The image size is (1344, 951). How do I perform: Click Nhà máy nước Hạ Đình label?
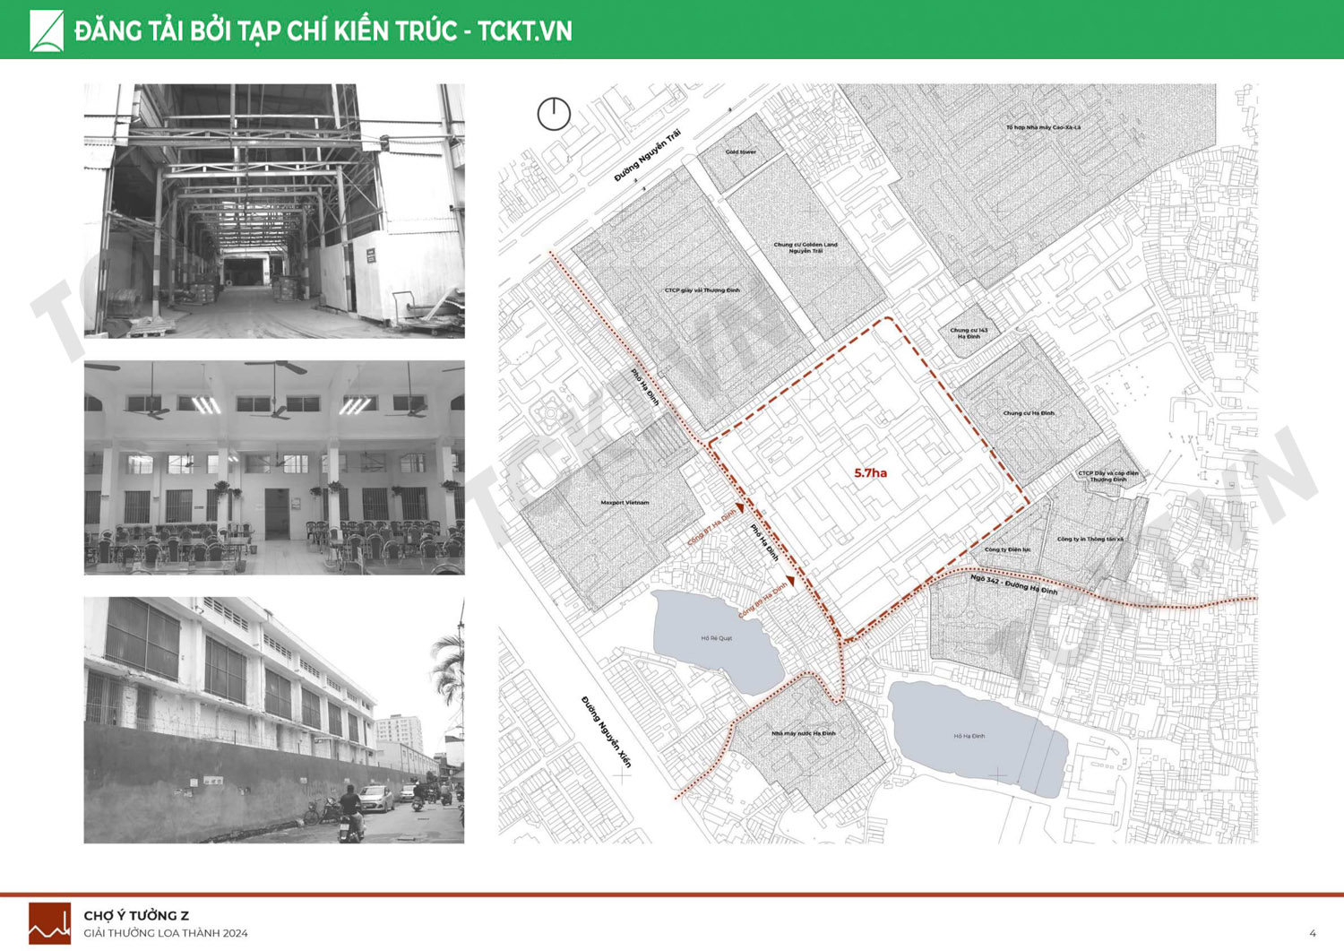[x=803, y=733]
